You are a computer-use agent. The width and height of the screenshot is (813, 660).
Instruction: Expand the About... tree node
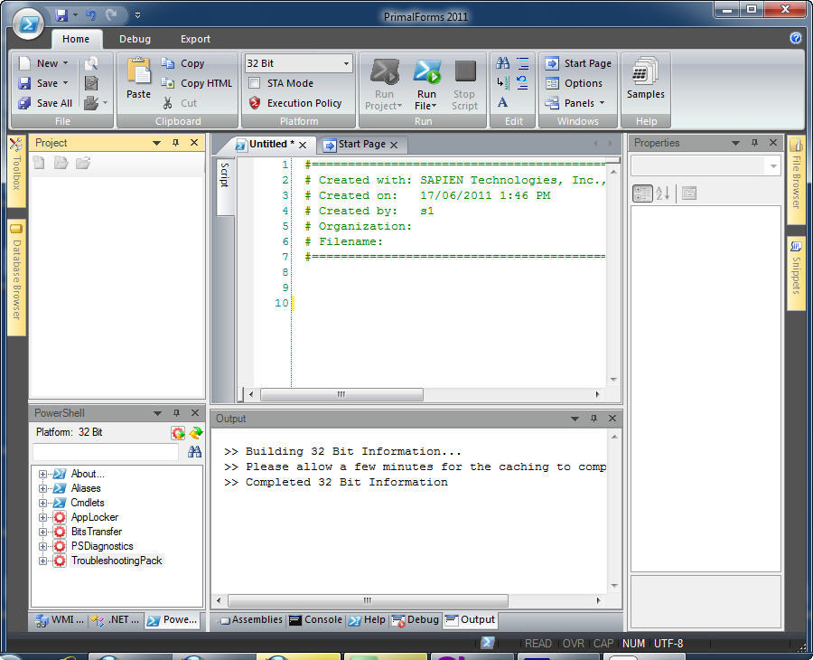point(42,474)
